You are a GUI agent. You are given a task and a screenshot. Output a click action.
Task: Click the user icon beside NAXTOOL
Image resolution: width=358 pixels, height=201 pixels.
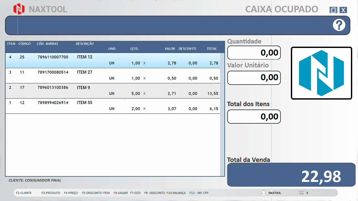click(x=264, y=193)
